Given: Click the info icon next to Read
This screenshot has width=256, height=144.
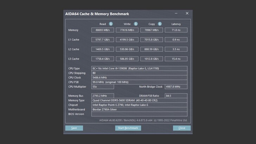Looking at the screenshot, I should [x=111, y=24].
